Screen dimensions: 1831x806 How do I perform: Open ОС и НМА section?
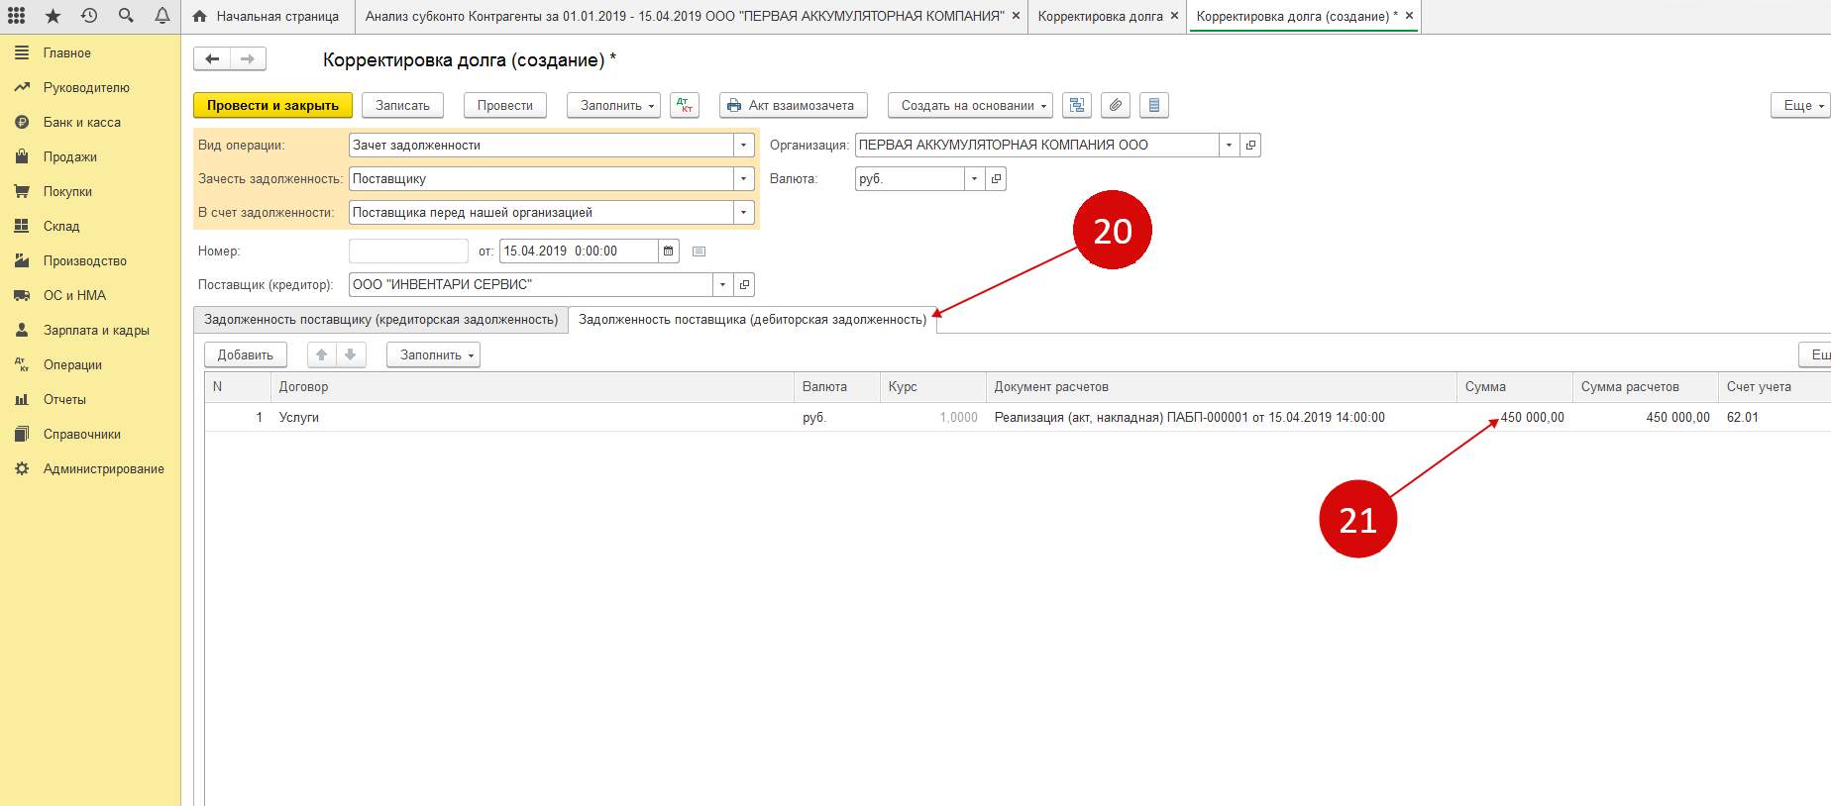pos(90,296)
